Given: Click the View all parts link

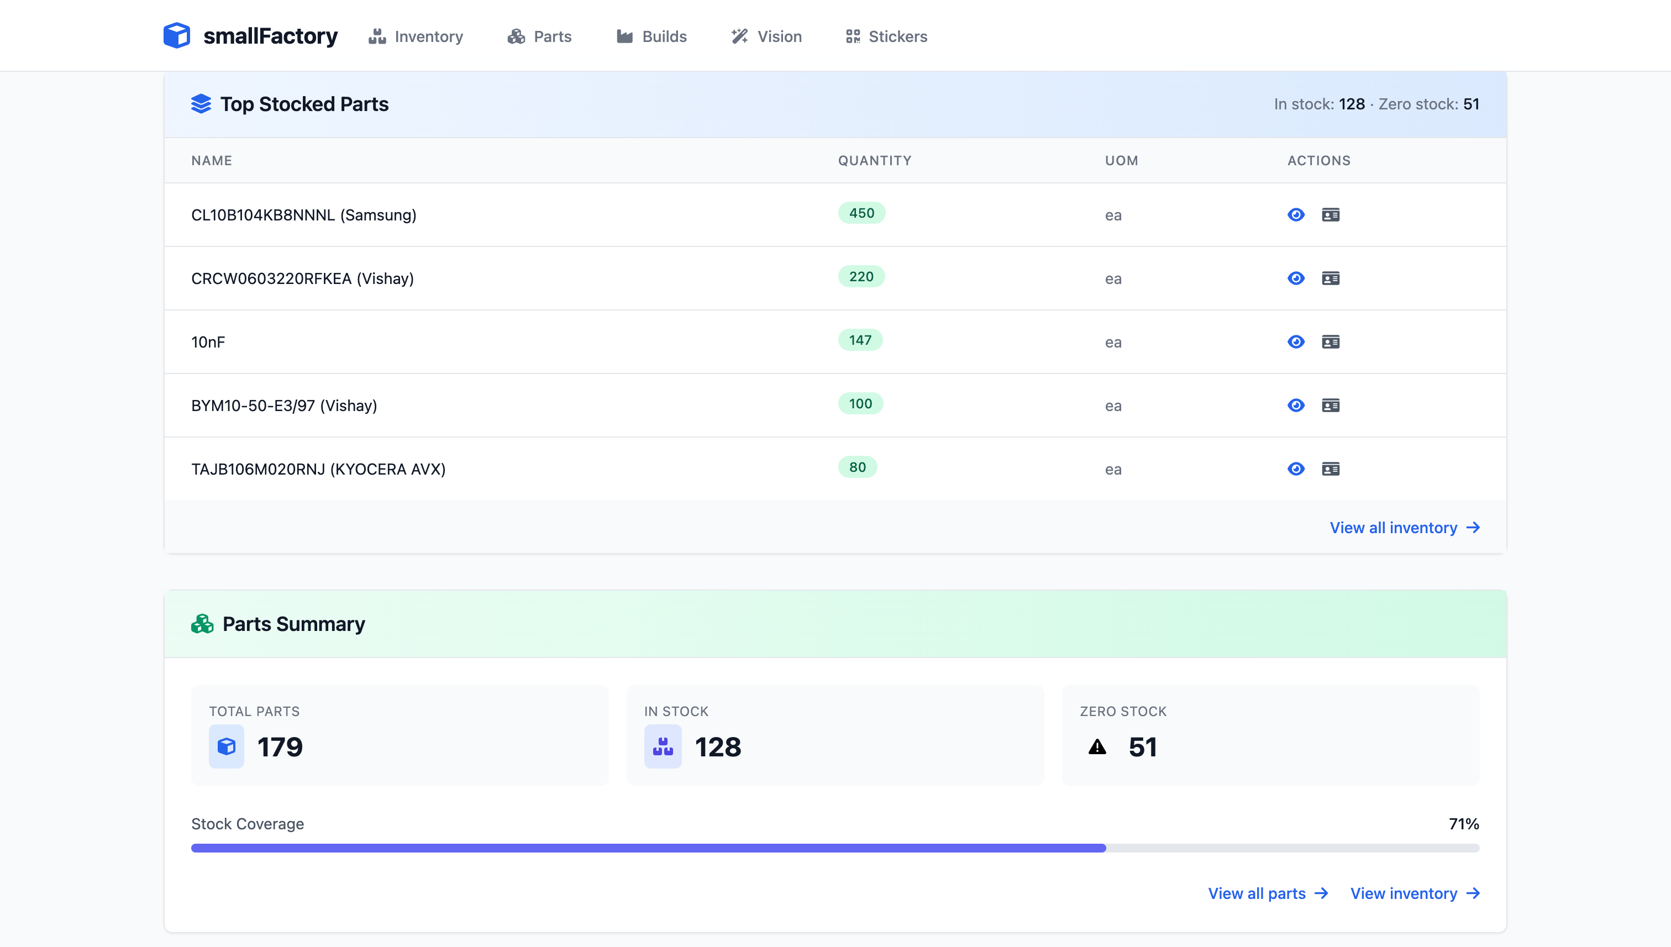Looking at the screenshot, I should point(1267,893).
